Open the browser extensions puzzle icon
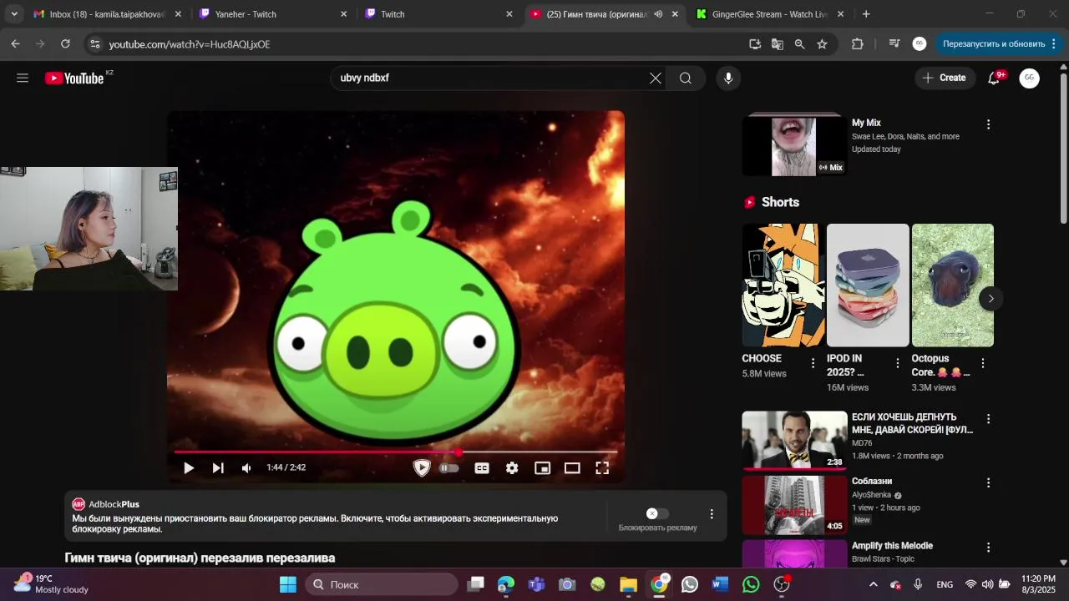 coord(858,44)
